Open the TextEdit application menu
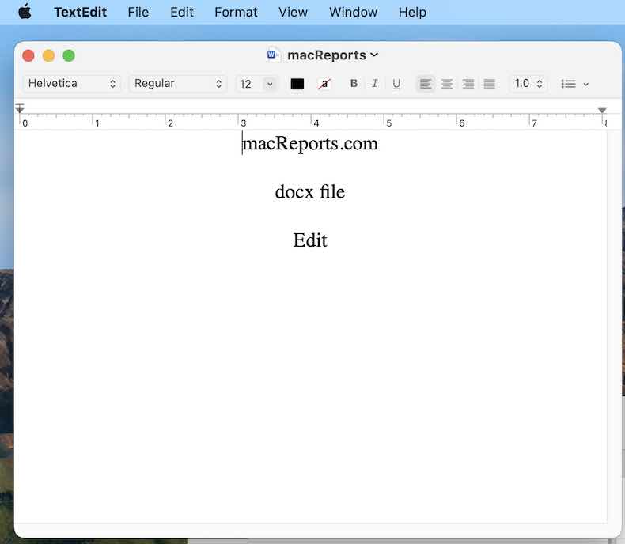This screenshot has width=625, height=544. (x=81, y=12)
